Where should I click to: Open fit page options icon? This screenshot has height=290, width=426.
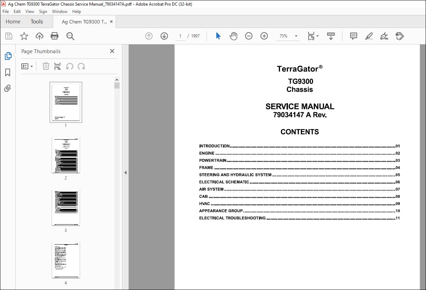coord(313,36)
